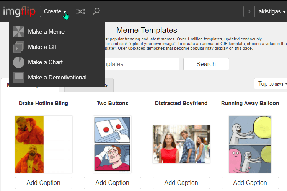Open the Top 30 days dropdown
The width and height of the screenshot is (287, 191).
[271, 84]
